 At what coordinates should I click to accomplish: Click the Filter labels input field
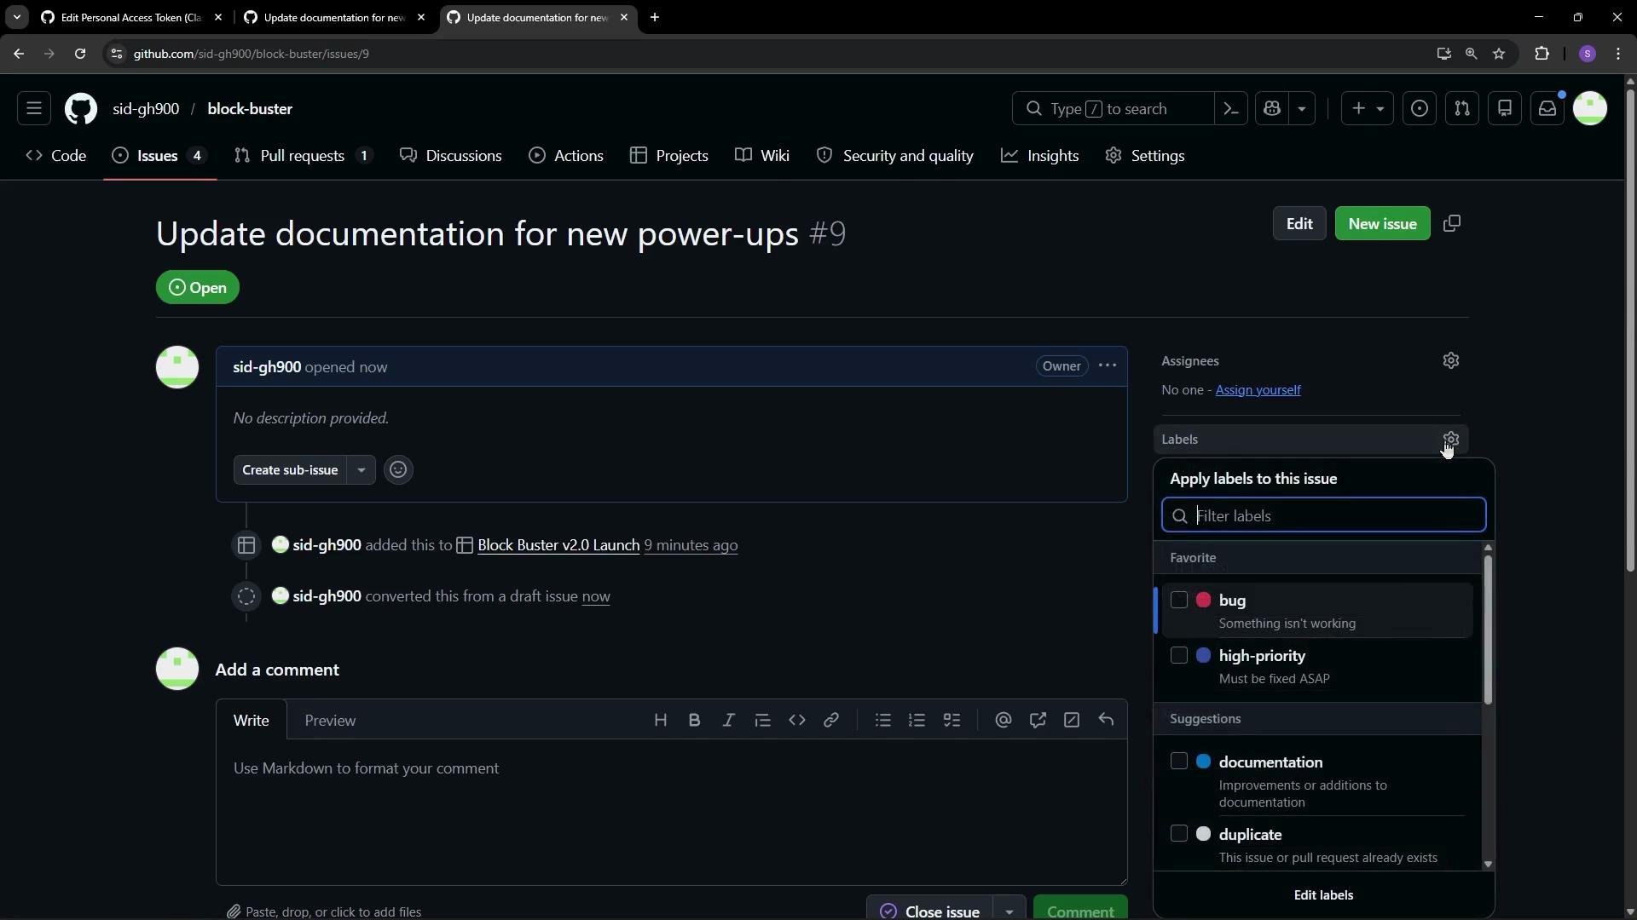1324,515
